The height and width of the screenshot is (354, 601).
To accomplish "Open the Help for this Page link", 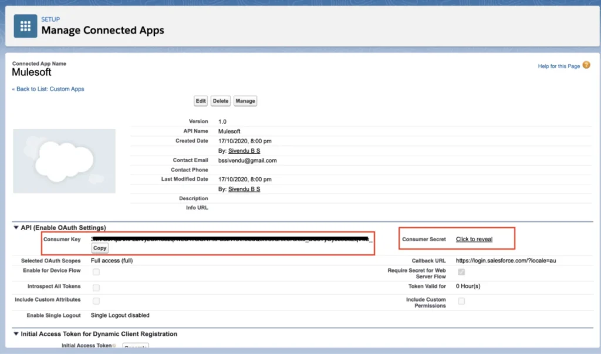I will (558, 66).
